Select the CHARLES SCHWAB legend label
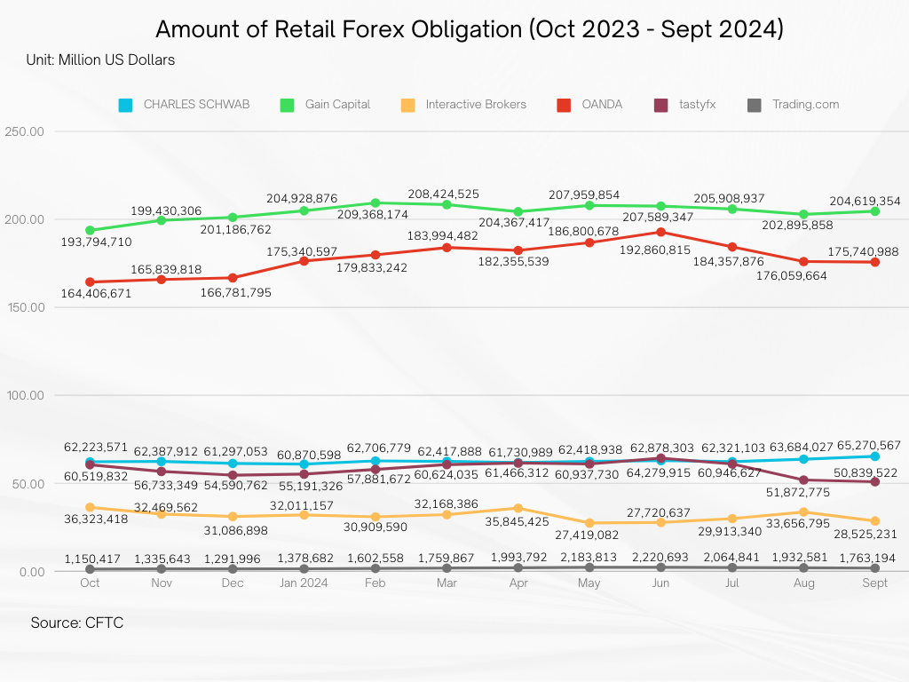Image resolution: width=909 pixels, height=682 pixels. coord(196,105)
